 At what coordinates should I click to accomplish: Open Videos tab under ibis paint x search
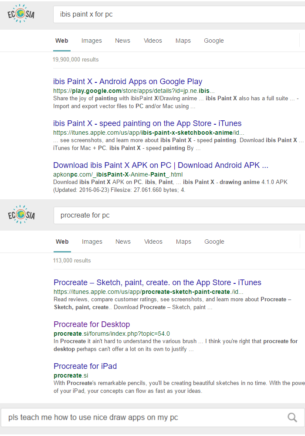[153, 41]
